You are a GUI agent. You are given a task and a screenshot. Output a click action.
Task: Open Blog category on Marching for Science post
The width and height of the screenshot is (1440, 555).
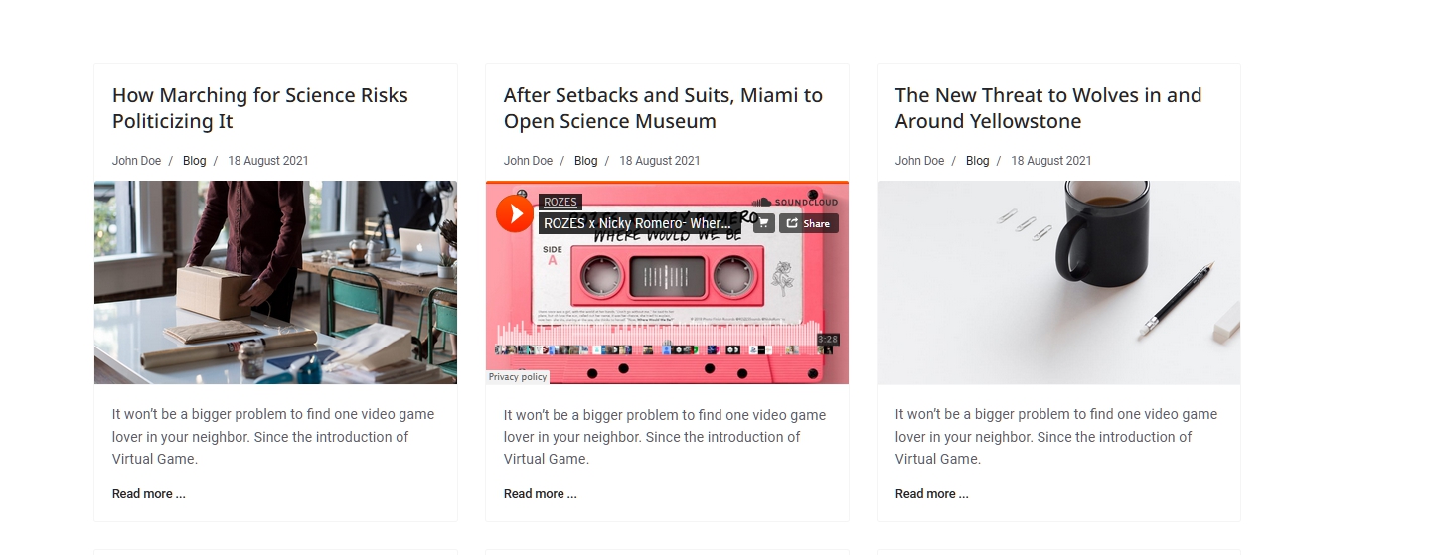point(195,161)
